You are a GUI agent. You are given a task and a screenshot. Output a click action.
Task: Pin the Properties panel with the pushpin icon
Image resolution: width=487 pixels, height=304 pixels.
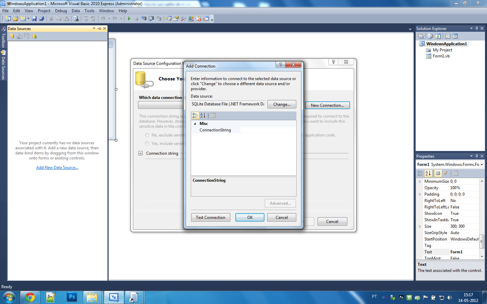tap(477, 156)
